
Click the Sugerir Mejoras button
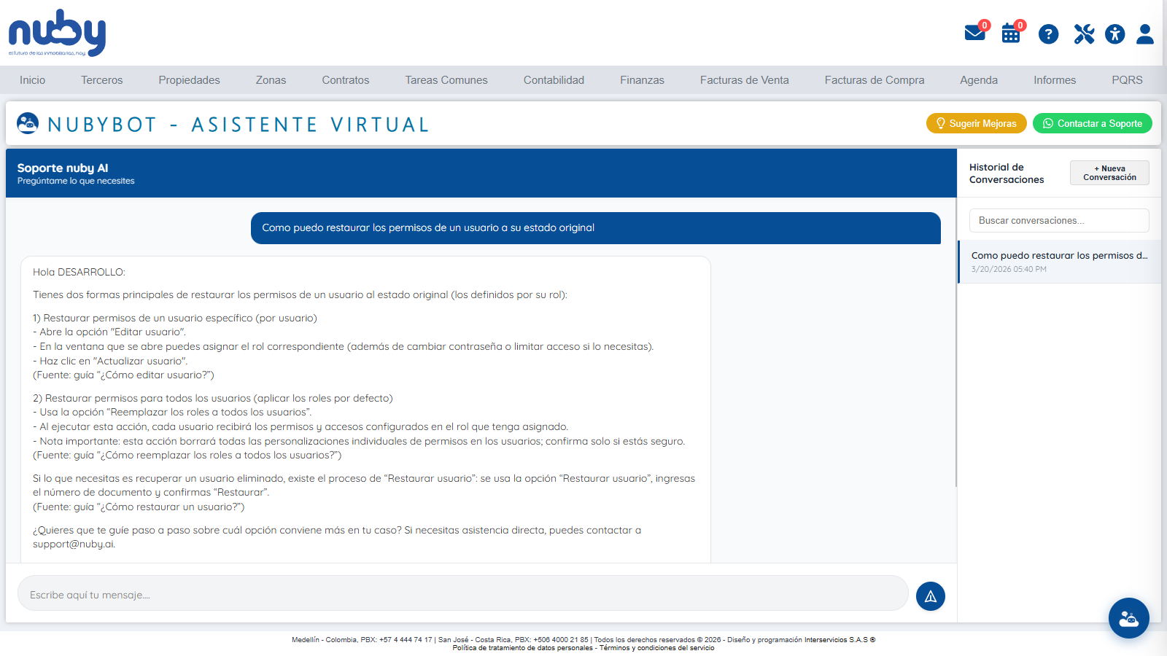977,123
